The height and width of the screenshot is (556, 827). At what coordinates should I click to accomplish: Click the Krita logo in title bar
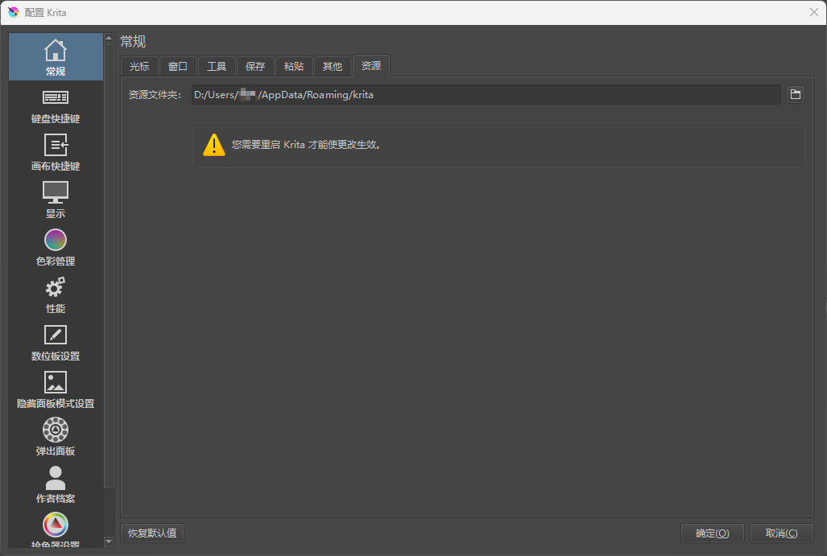tap(13, 12)
